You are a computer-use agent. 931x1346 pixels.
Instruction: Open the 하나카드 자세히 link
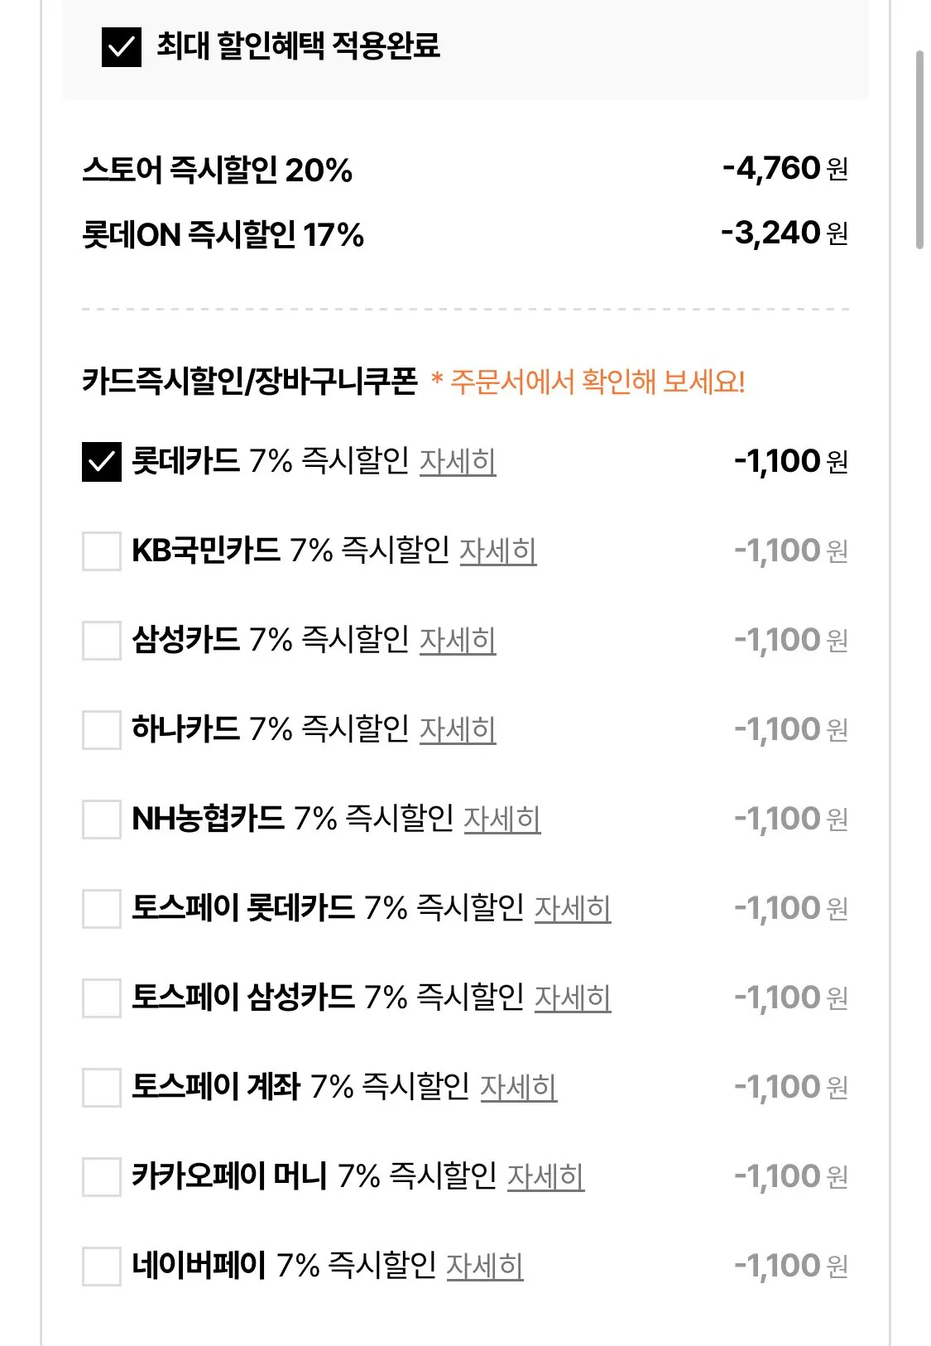(x=458, y=729)
